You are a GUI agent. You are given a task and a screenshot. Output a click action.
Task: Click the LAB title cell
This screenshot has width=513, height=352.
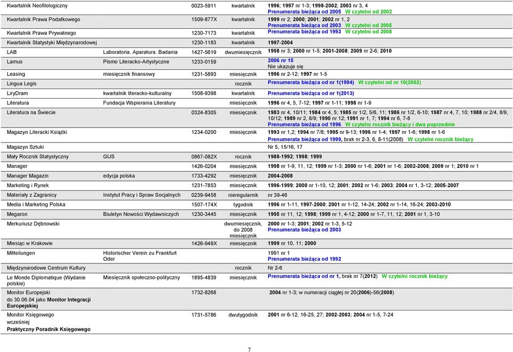click(x=11, y=52)
